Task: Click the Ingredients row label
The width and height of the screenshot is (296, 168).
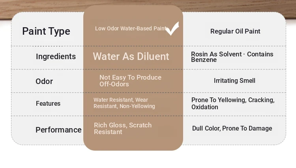Action: (x=56, y=56)
